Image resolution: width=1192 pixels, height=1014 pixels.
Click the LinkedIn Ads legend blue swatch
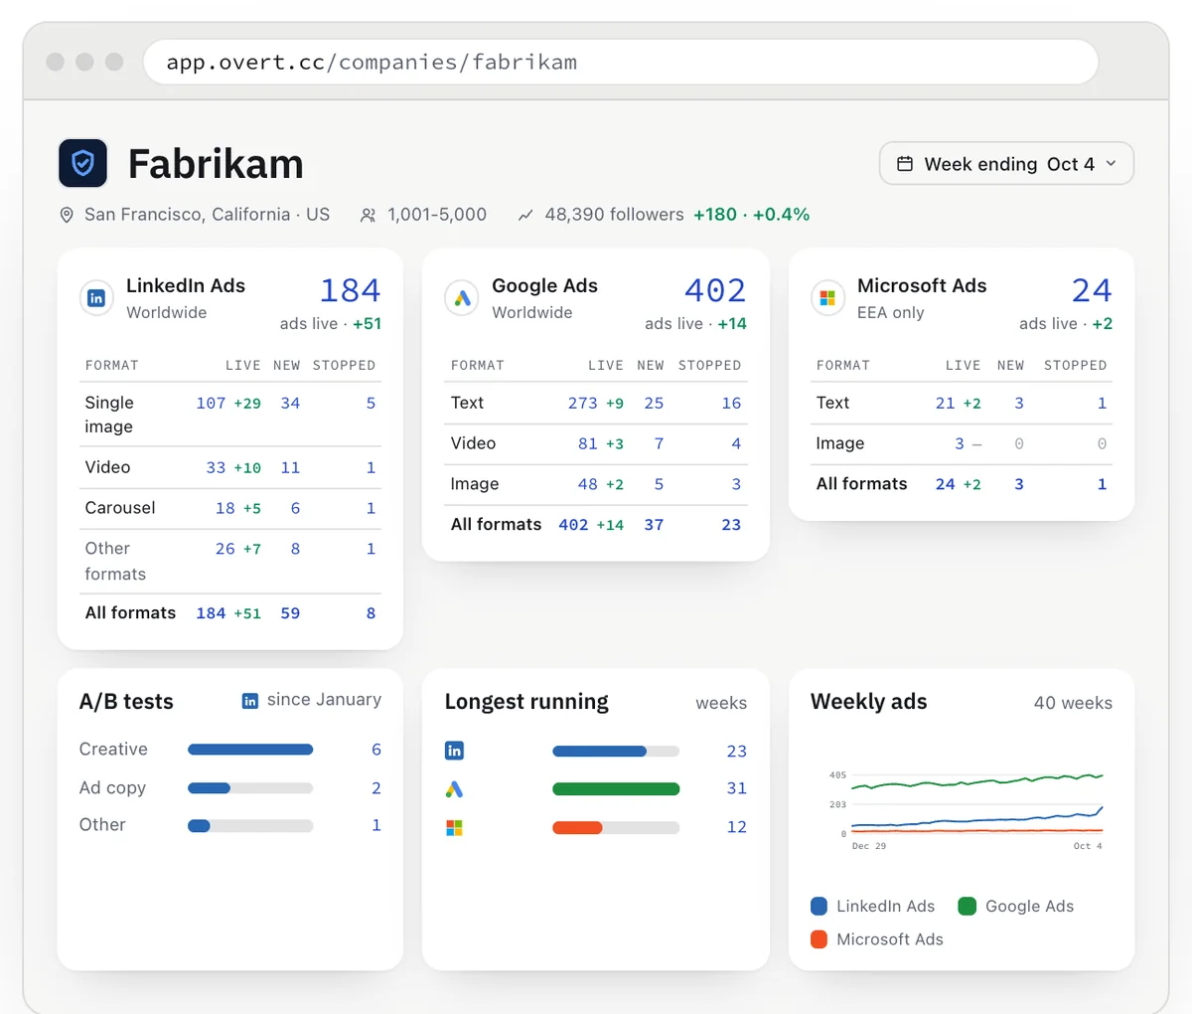(819, 906)
